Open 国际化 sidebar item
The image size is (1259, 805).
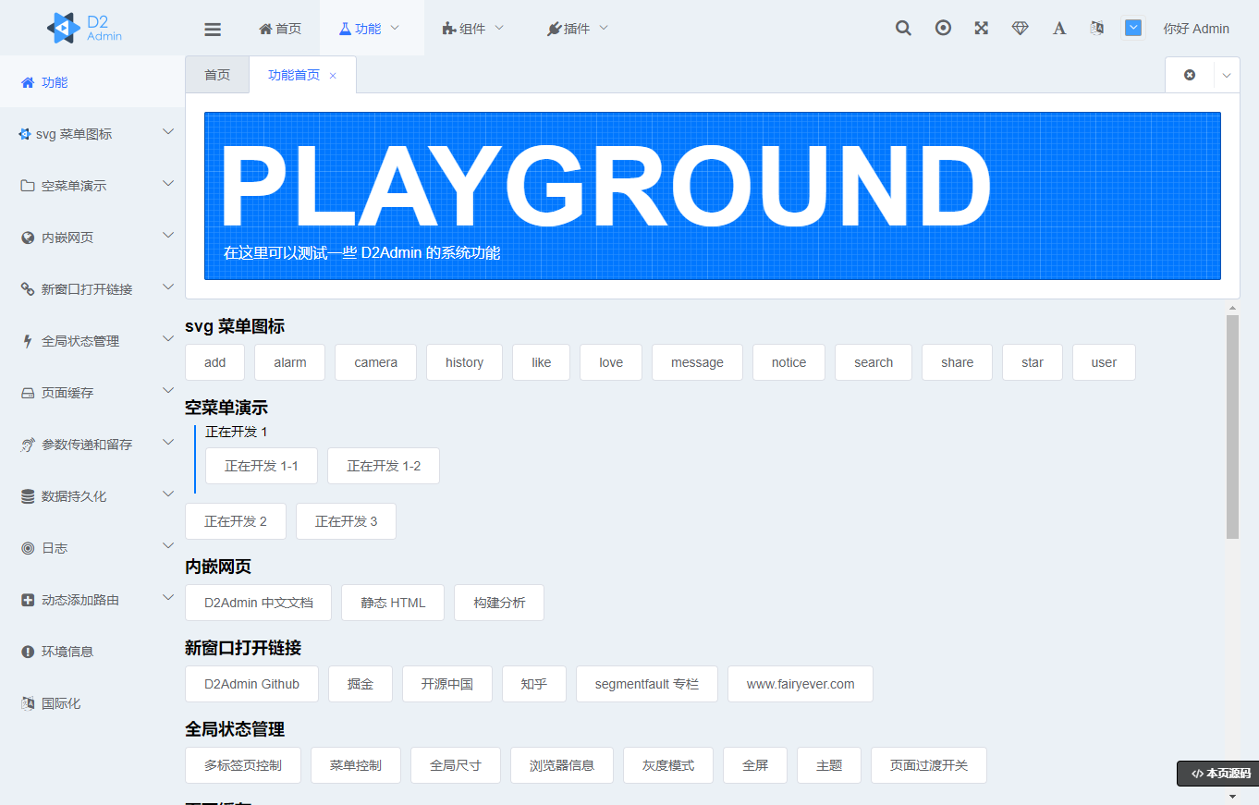[x=92, y=703]
